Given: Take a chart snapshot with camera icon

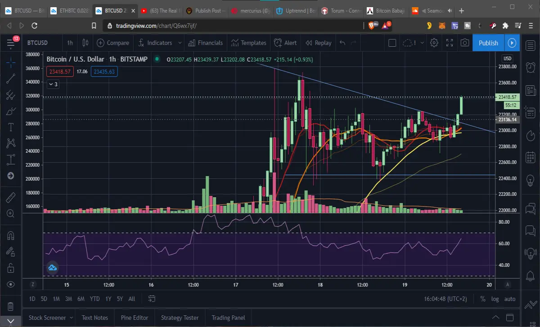Looking at the screenshot, I should pos(464,43).
